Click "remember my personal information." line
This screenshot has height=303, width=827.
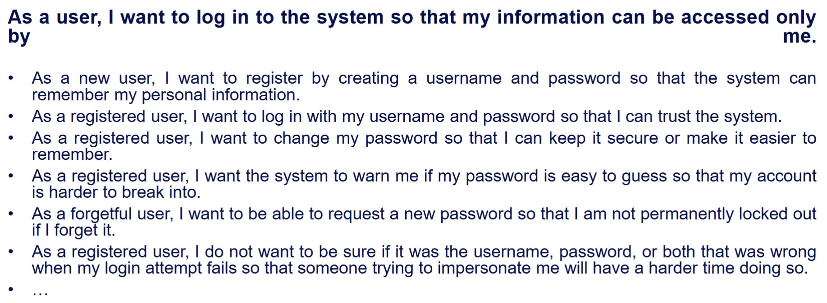click(166, 95)
